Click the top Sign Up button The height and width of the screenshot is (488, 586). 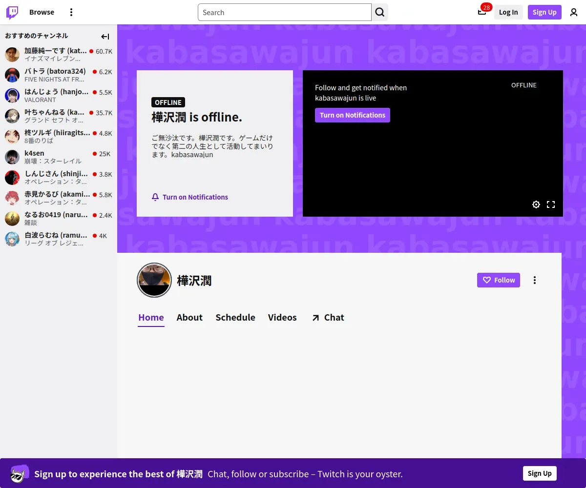[x=544, y=12]
